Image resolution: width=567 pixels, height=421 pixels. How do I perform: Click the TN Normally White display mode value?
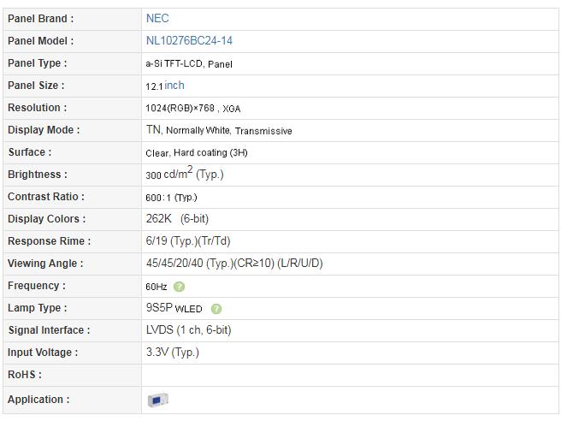[x=219, y=130]
